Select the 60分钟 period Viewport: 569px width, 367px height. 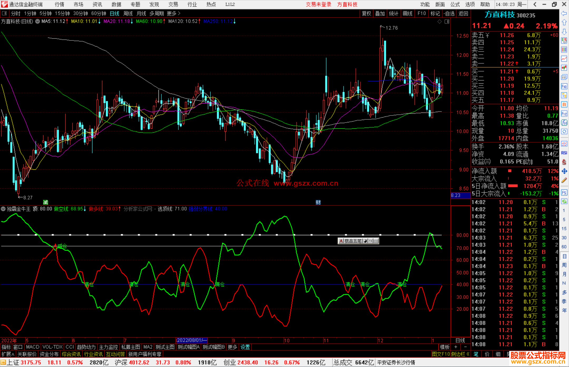pyautogui.click(x=99, y=13)
